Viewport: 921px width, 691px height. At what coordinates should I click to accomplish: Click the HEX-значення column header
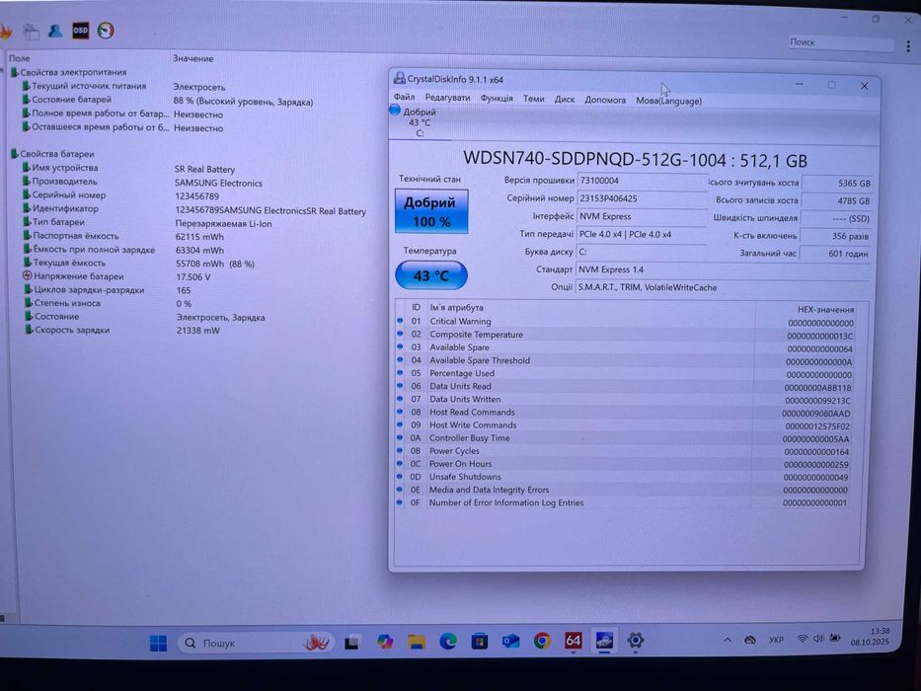[x=825, y=309]
